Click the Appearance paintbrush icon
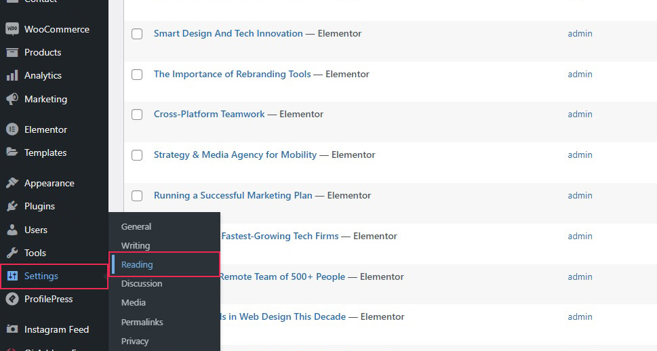The height and width of the screenshot is (351, 657). pyautogui.click(x=12, y=183)
